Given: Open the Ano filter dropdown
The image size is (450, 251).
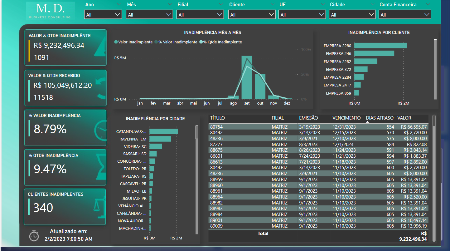Looking at the screenshot, I should [103, 15].
